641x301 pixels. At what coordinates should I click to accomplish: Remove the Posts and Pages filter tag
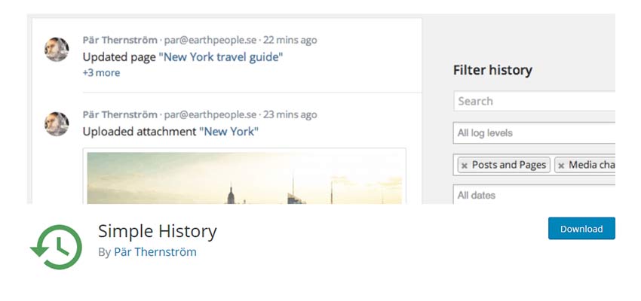[x=465, y=165]
